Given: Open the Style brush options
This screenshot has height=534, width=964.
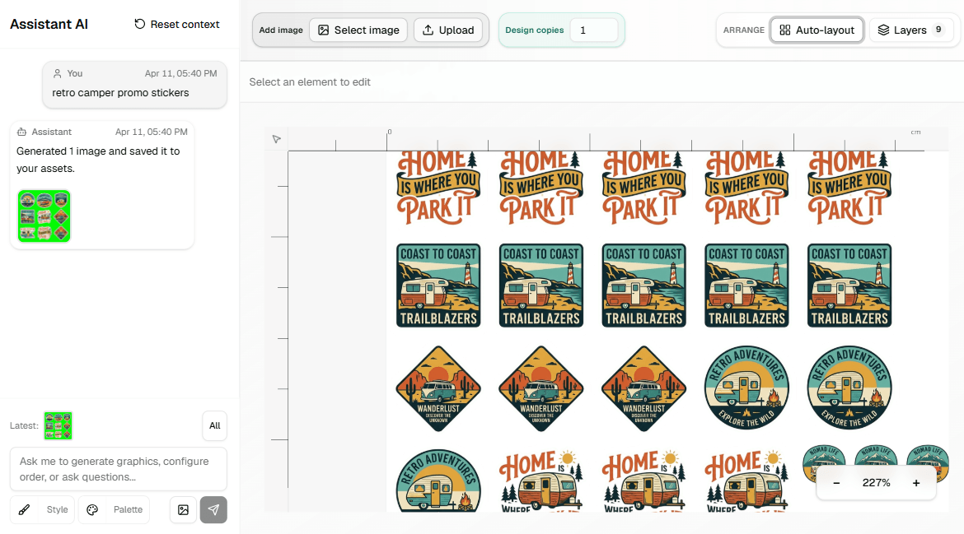Looking at the screenshot, I should coord(43,510).
